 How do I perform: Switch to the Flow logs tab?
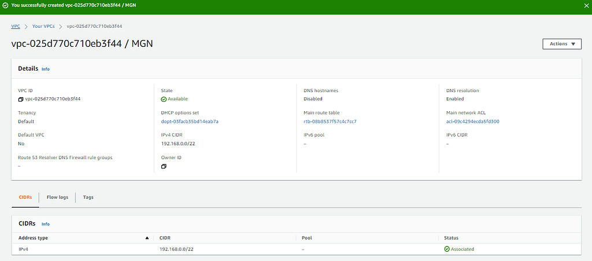(x=57, y=197)
